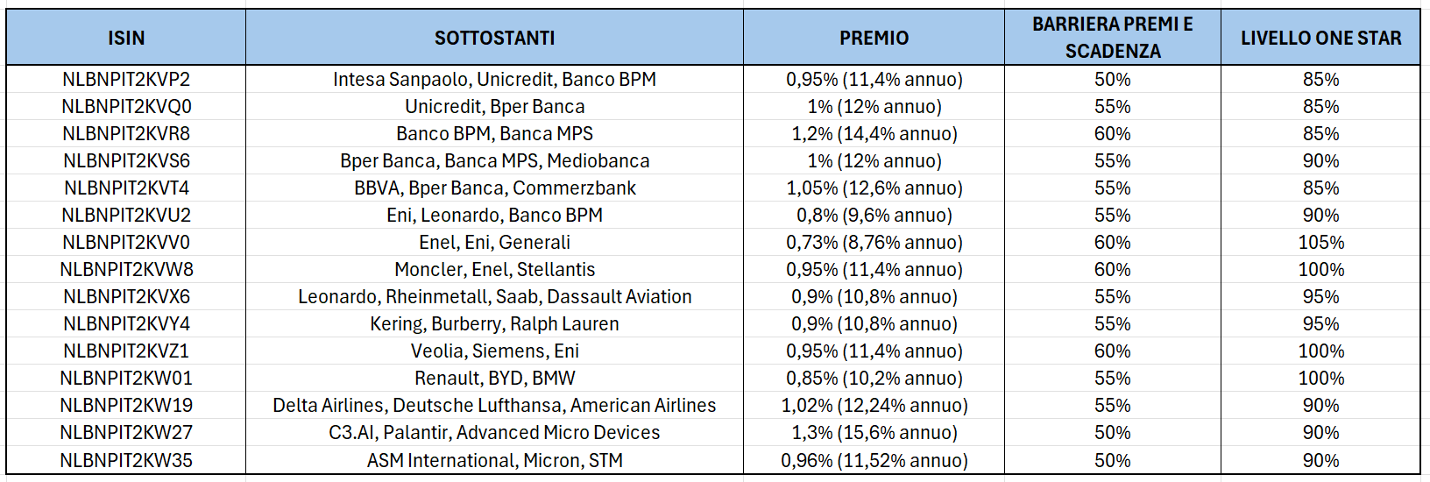Select the SOTTOSTANTI header cell
Image resolution: width=1430 pixels, height=482 pixels.
point(494,38)
